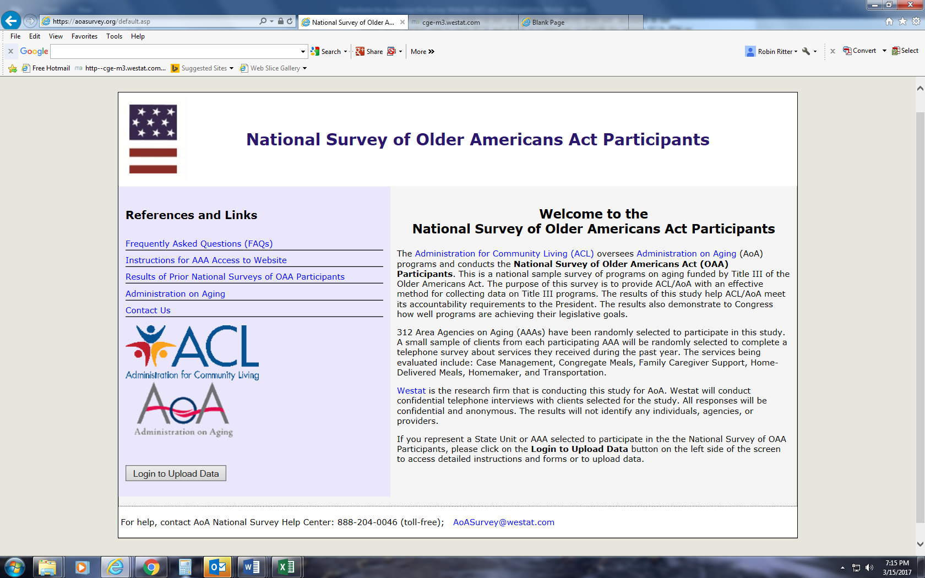
Task: Open the Favorites menu
Action: click(84, 36)
